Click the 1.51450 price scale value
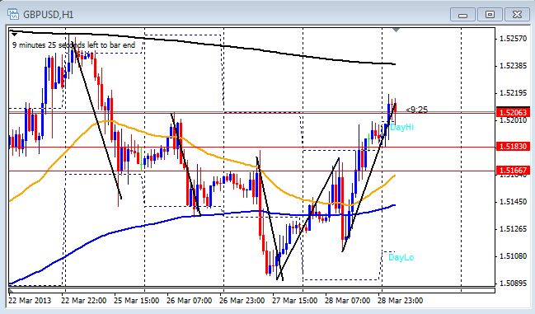The width and height of the screenshot is (535, 314). 513,201
